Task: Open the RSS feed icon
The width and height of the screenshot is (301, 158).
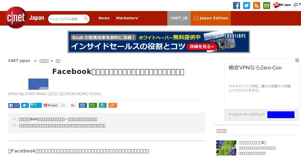Action: click(257, 6)
